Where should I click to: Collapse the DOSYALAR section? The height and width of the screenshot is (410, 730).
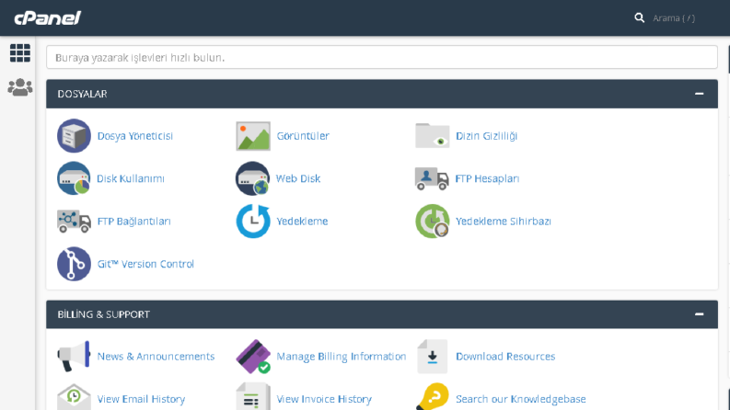pos(699,94)
